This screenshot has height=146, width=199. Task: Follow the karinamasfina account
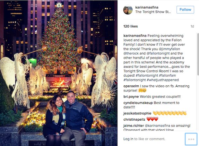pyautogui.click(x=185, y=10)
